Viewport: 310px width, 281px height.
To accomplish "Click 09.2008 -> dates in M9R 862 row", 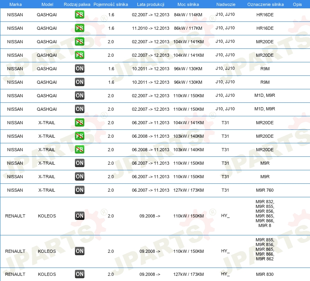I will click(x=150, y=251).
